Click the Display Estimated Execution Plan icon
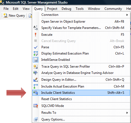Image resolution: width=131 pixels, height=123 pixels. pos(36,53)
